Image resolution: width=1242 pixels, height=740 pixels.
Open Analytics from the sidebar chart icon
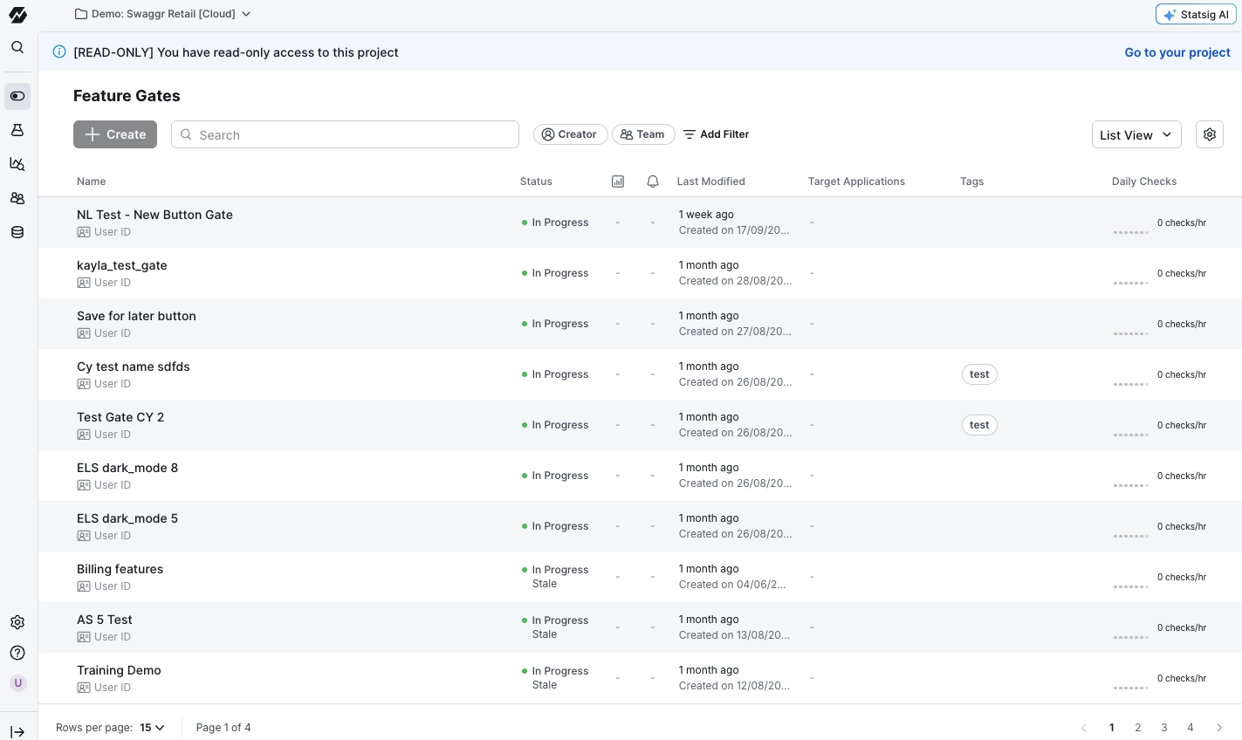click(17, 164)
